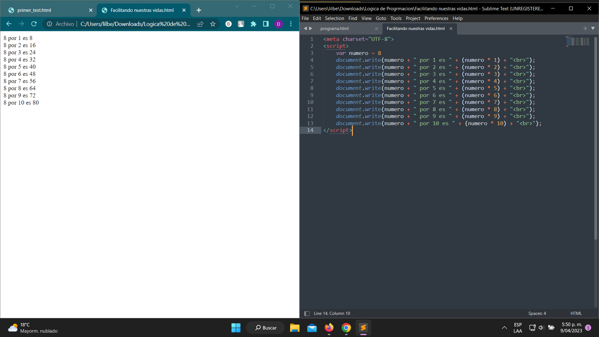Click line number 4 in gutter
The height and width of the screenshot is (337, 599).
pyautogui.click(x=312, y=60)
